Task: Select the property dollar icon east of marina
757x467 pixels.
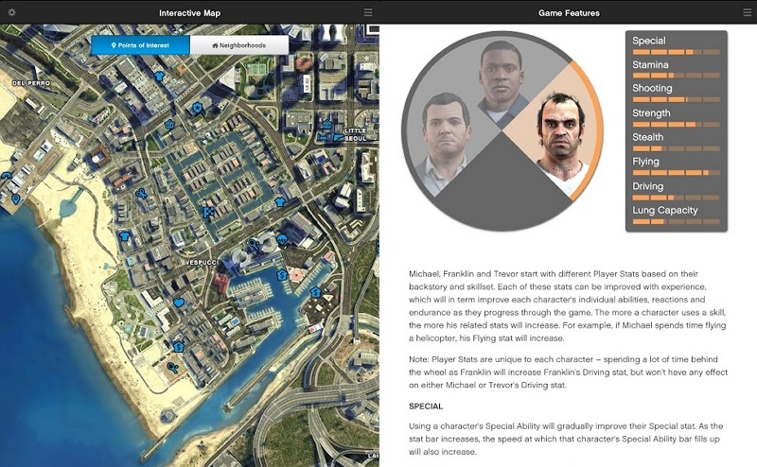Action: coord(315,292)
